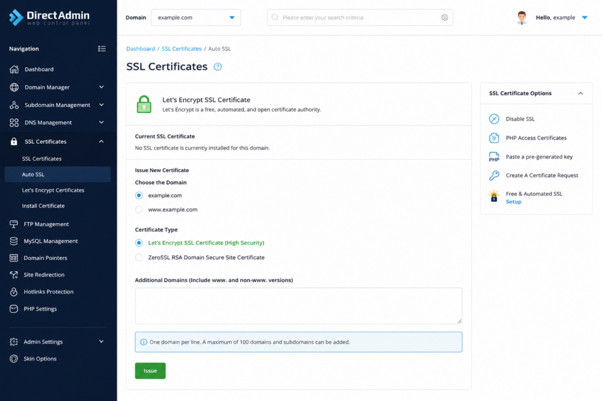
Task: Click the Skin Options icon
Action: click(14, 359)
